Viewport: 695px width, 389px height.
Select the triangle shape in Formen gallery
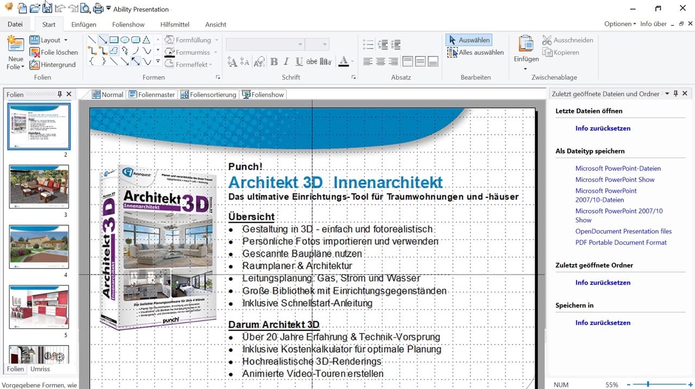(x=146, y=40)
